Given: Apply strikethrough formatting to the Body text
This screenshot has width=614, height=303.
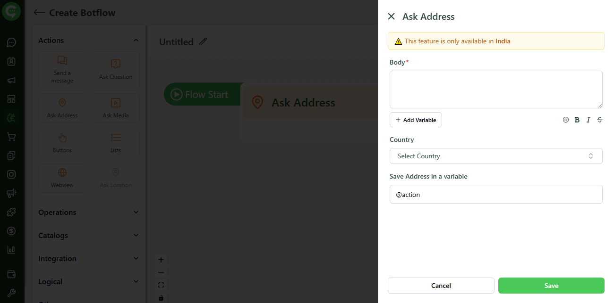Looking at the screenshot, I should [x=599, y=120].
